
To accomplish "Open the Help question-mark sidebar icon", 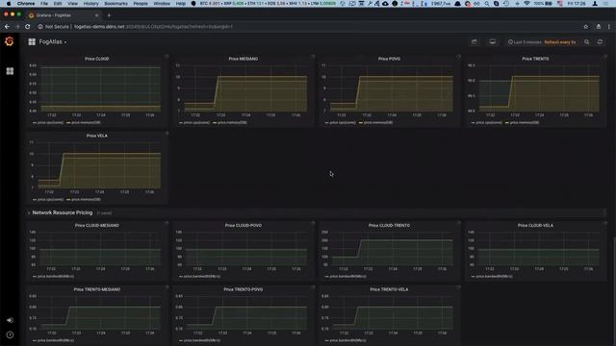I will (10, 334).
